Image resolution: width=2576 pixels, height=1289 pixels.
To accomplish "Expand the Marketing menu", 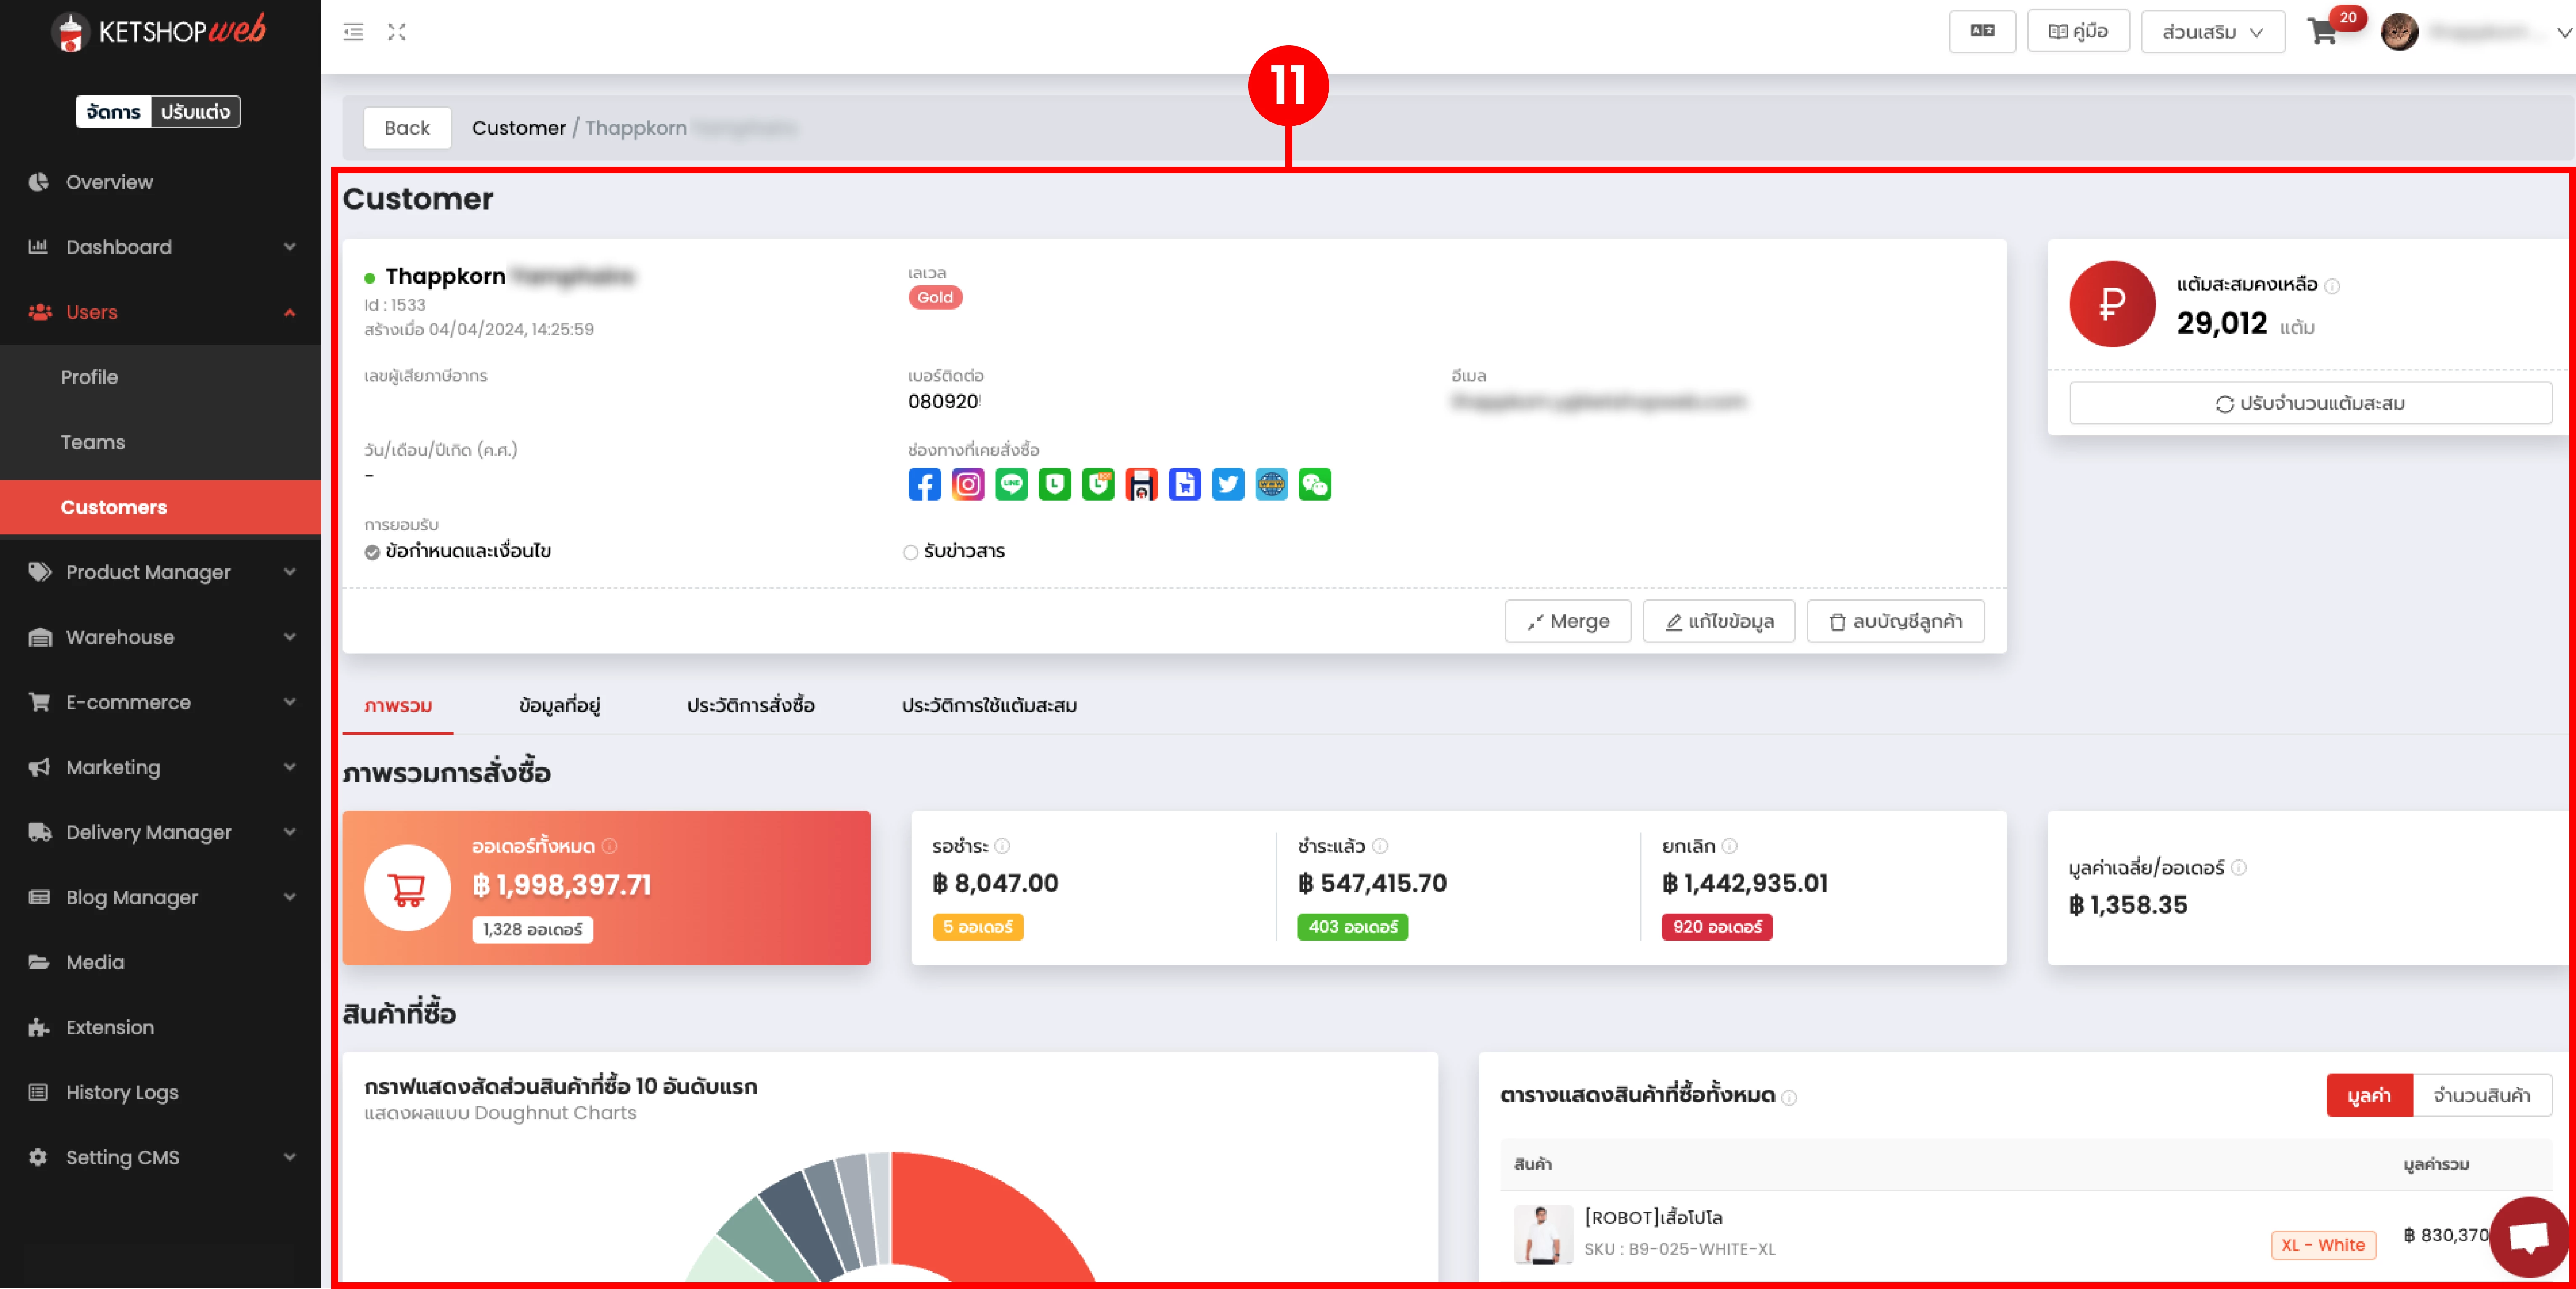I will tap(160, 767).
